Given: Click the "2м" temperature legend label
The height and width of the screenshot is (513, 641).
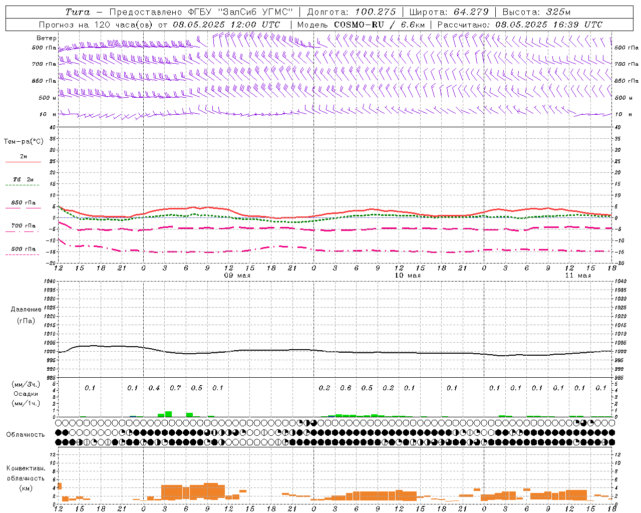Looking at the screenshot, I should 24,157.
